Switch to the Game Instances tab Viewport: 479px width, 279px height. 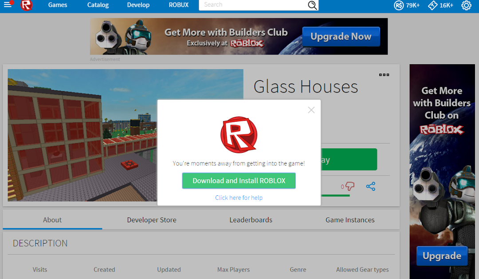[350, 220]
